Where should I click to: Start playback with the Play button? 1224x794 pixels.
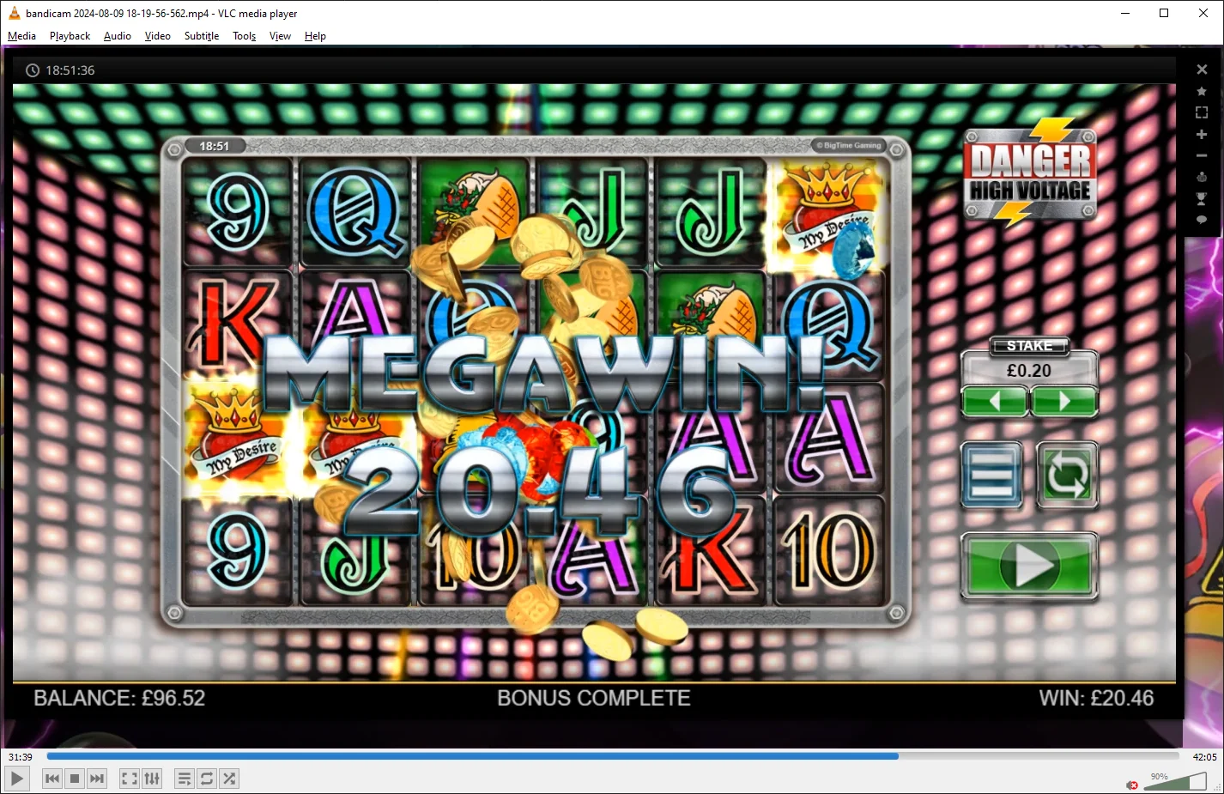(17, 779)
